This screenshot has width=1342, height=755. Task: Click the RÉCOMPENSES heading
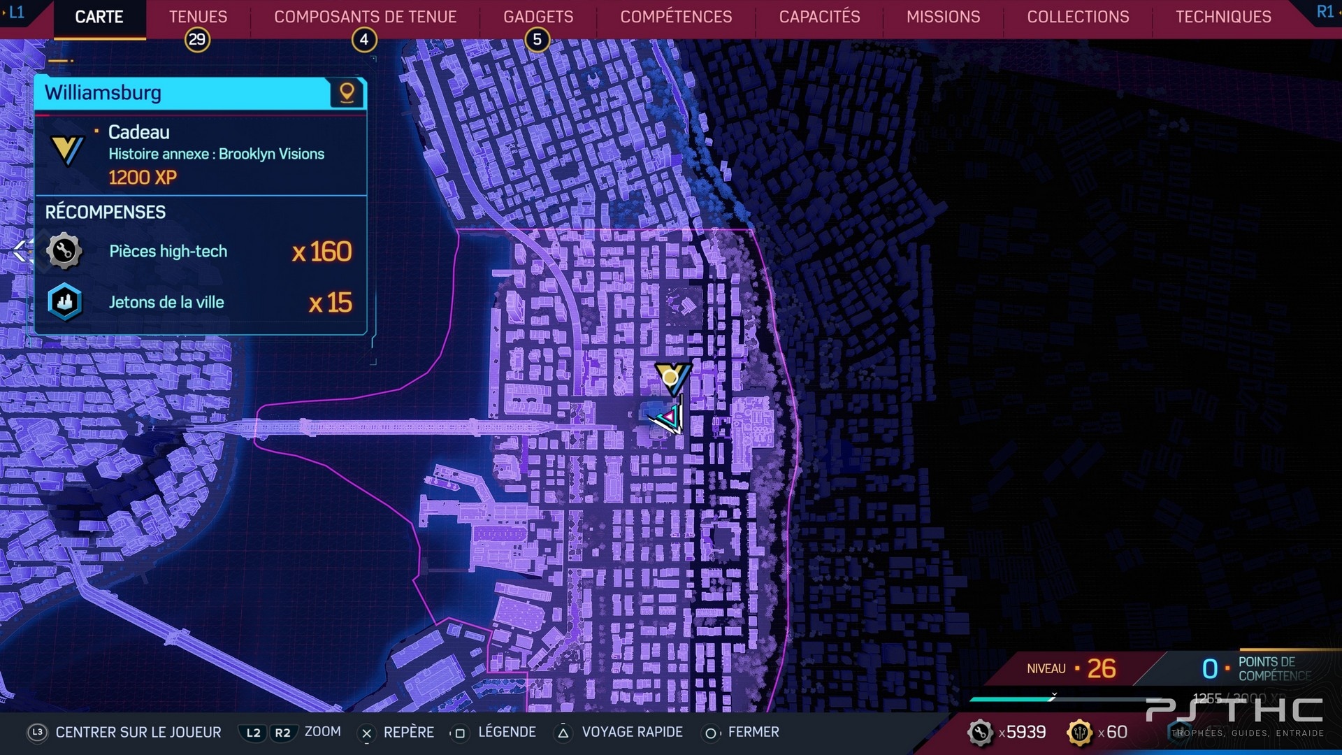(x=106, y=212)
